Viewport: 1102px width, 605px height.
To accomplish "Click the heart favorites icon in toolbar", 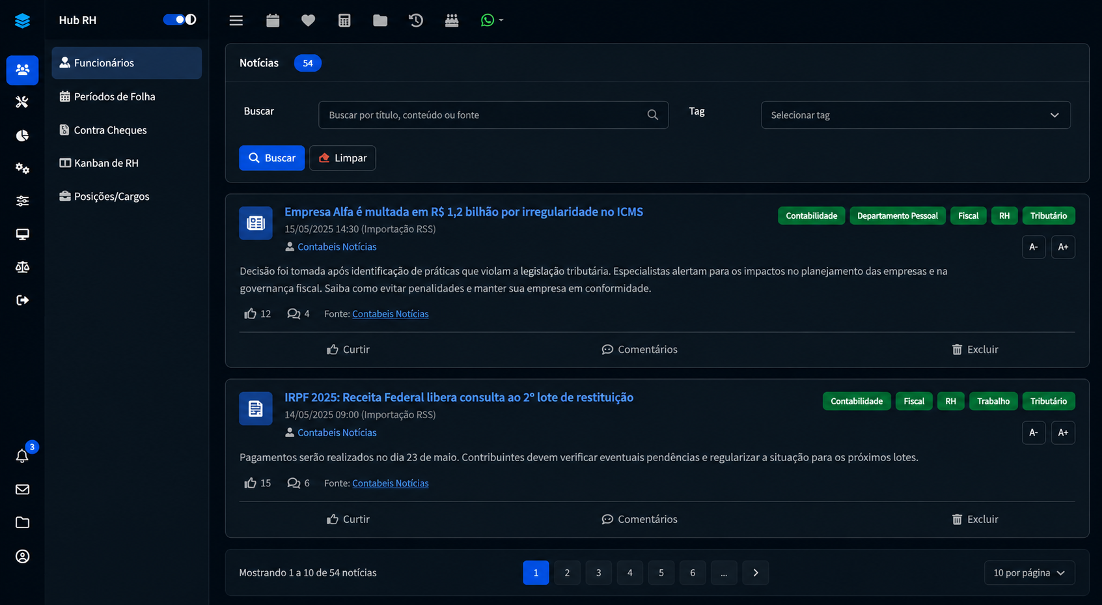I will coord(309,20).
